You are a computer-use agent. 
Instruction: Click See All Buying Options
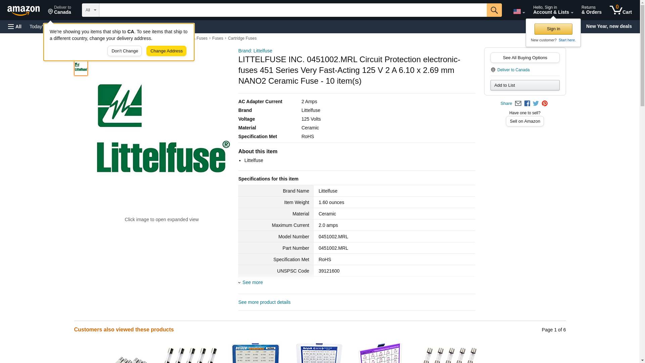point(525,57)
